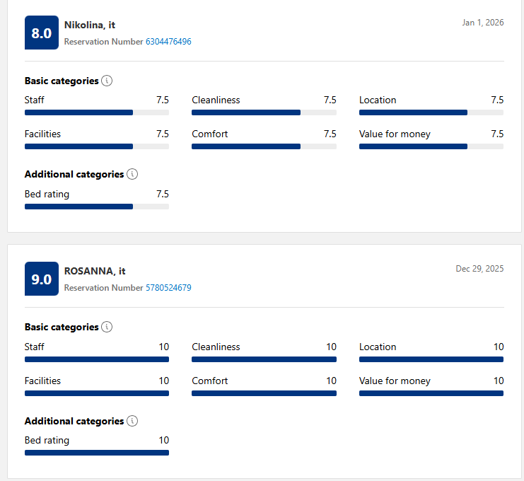
Task: Click ROSANNA's Facilities rating bar
Action: pos(97,393)
